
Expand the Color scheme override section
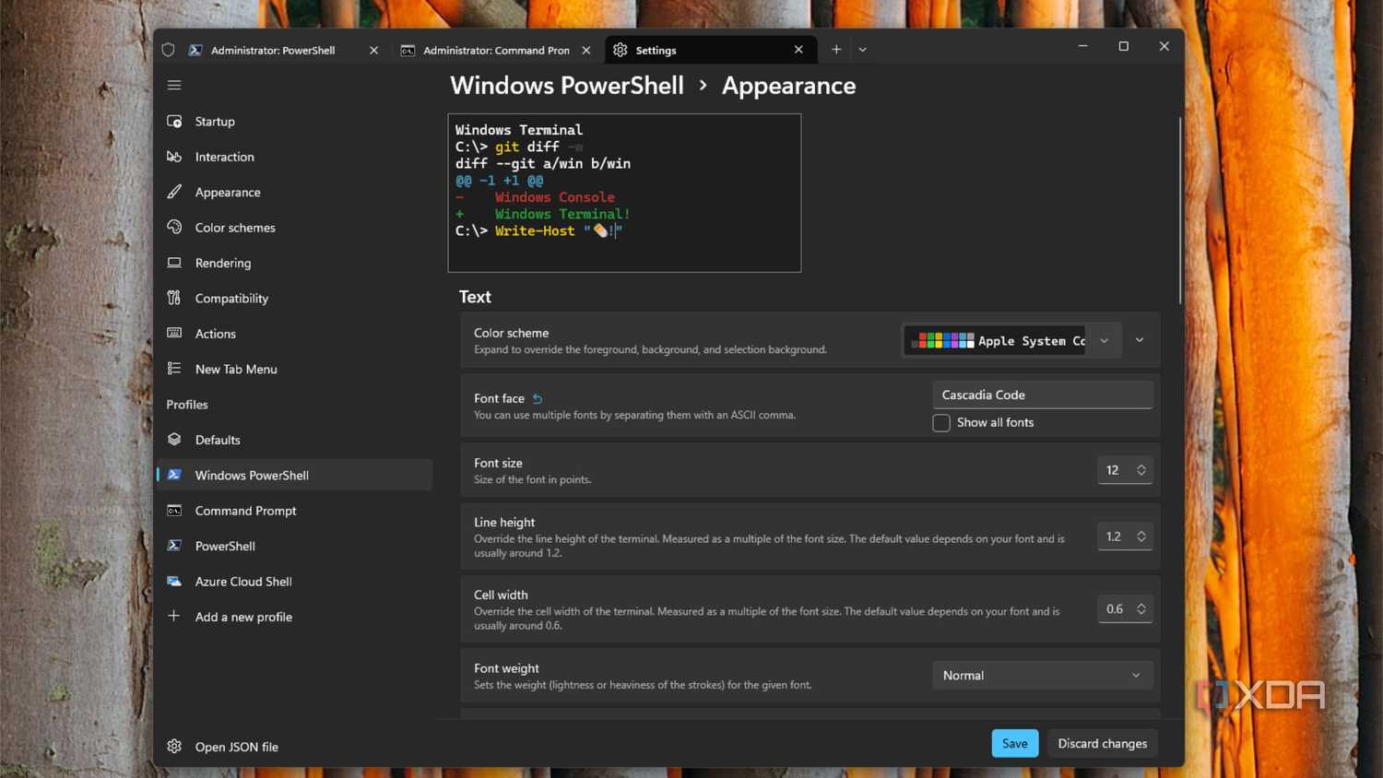coord(1140,340)
